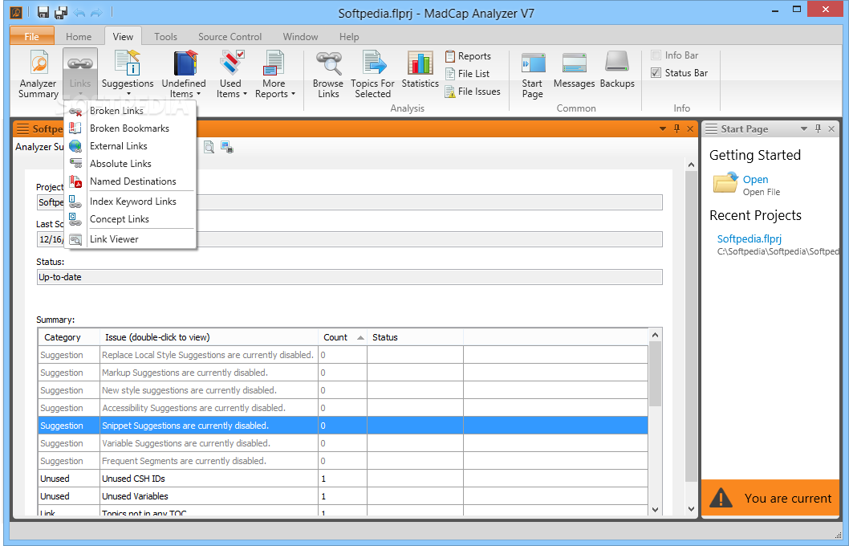Open the Backups window
The height and width of the screenshot is (546, 849).
point(617,69)
